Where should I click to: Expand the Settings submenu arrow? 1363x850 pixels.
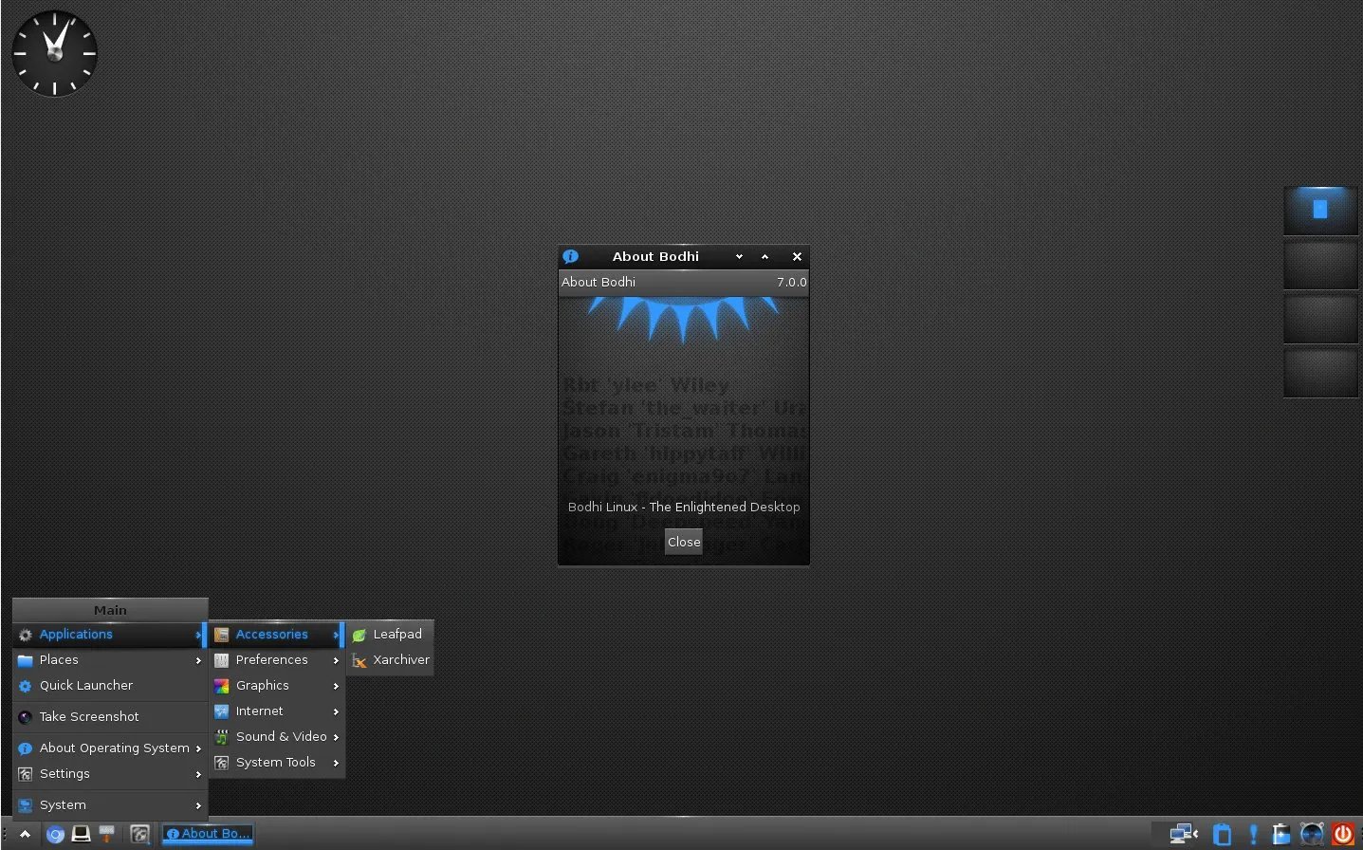coord(198,774)
